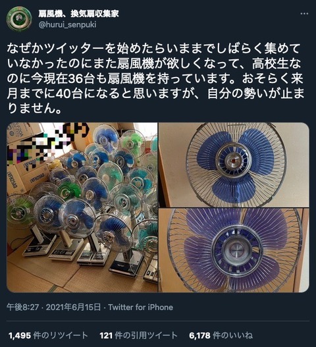Image resolution: width=316 pixels, height=347 pixels.
Task: Open the blue three-blade fan photo
Action: pyautogui.click(x=234, y=165)
